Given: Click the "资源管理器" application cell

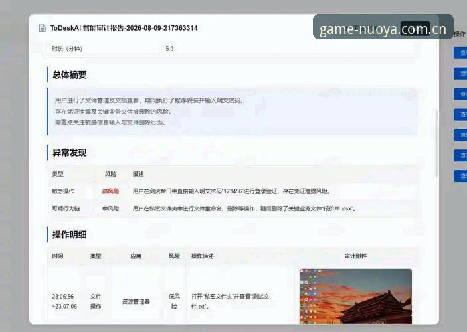Looking at the screenshot, I should point(136,301).
